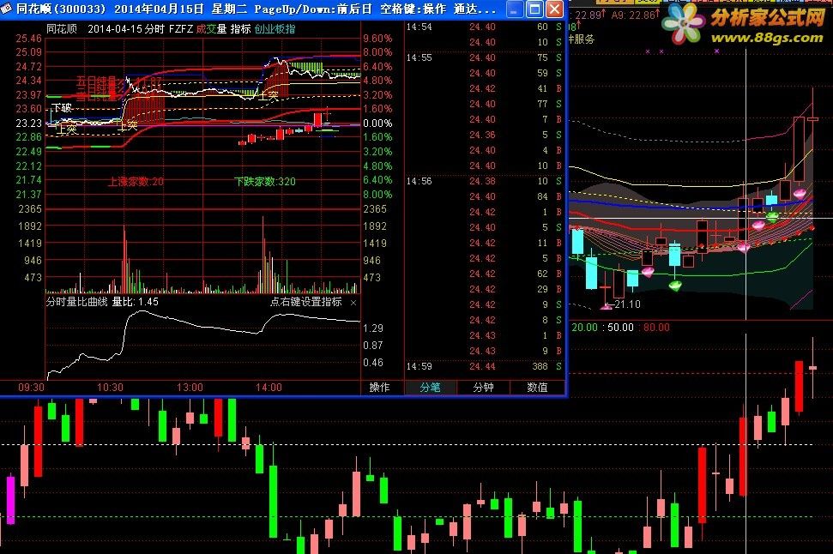Click the 80.00 indicator value in background window

(656, 328)
